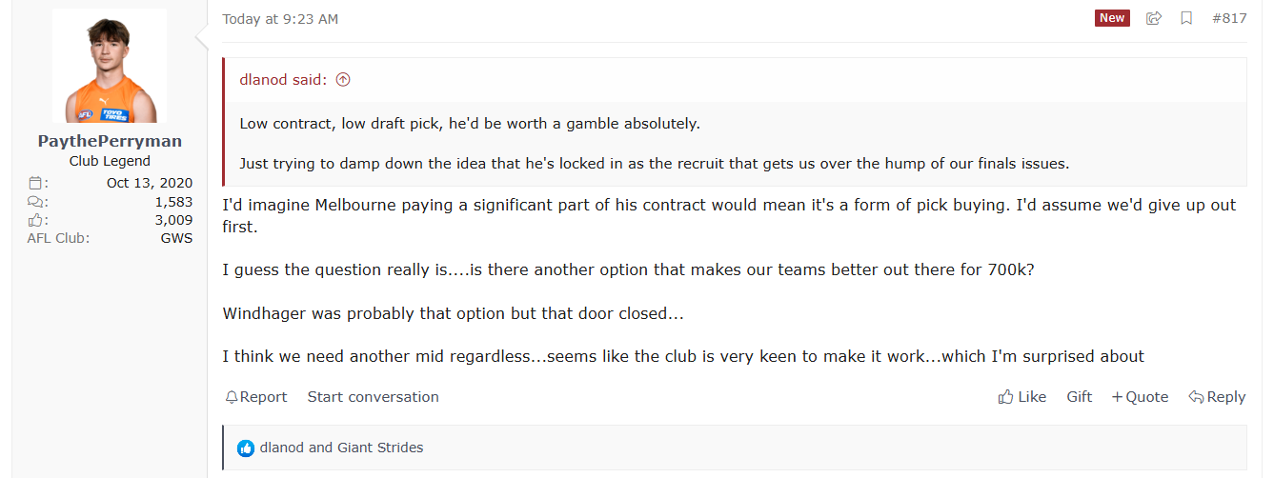Viewport: 1274px width, 478px height.
Task: Click the share icon next to post number
Action: coord(1154,18)
